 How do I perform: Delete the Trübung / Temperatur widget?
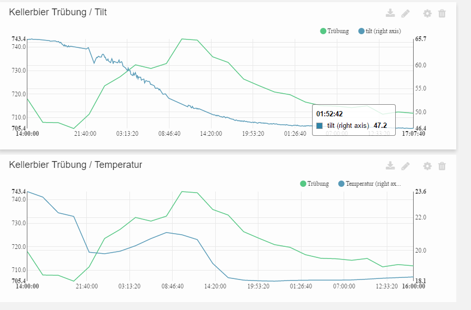[x=442, y=166]
